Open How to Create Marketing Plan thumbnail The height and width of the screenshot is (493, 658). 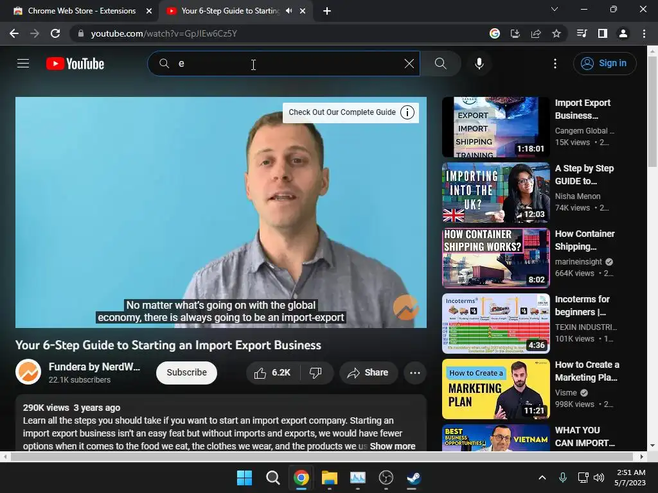coord(495,389)
